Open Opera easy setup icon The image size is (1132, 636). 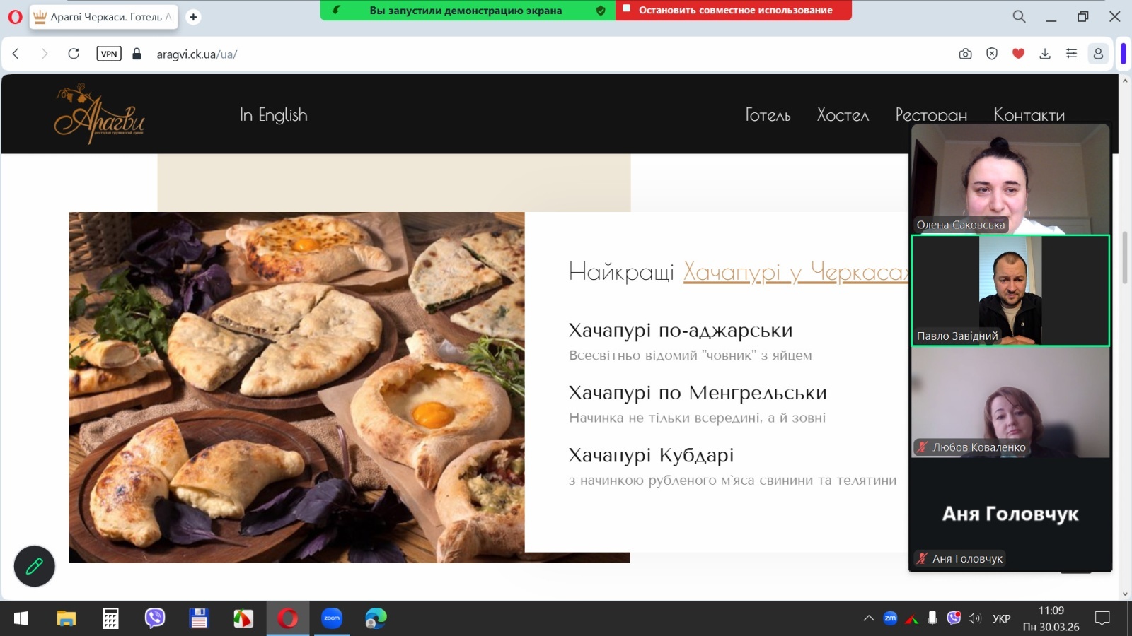coord(1071,54)
